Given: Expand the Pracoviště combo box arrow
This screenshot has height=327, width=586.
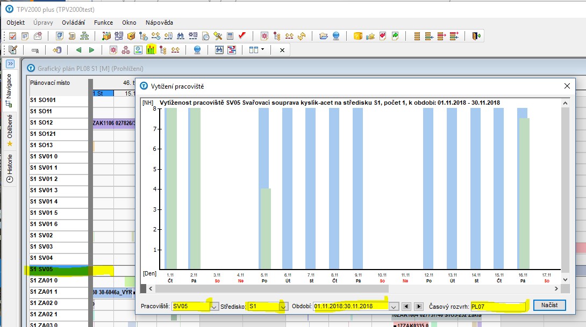Looking at the screenshot, I should click(214, 307).
